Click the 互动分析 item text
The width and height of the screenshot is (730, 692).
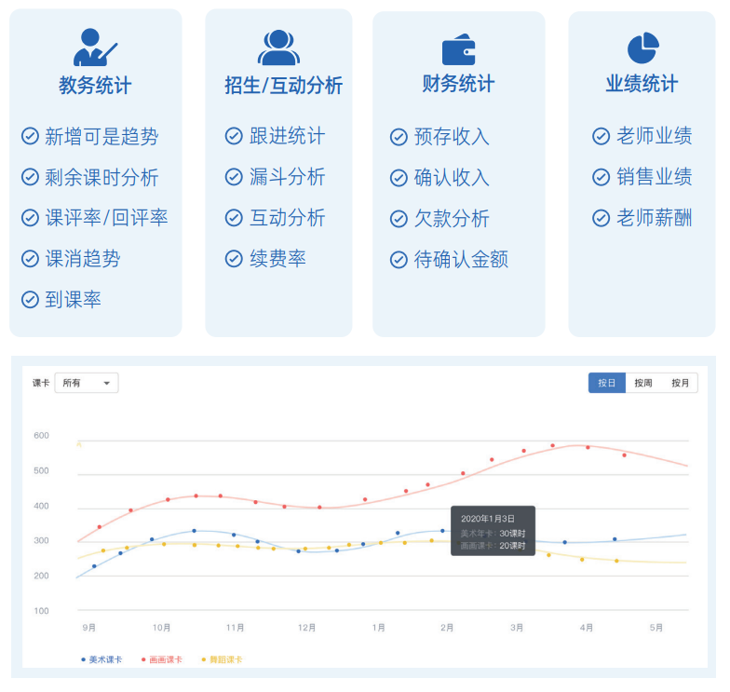pyautogui.click(x=287, y=218)
